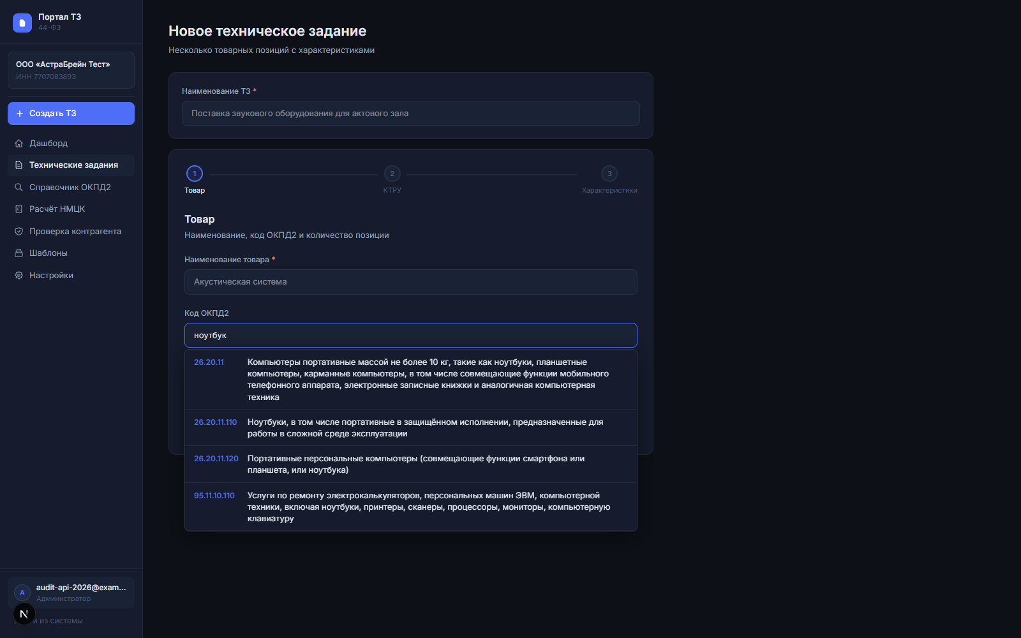Open Шаблоны in the sidebar
The width and height of the screenshot is (1021, 638).
[71, 253]
